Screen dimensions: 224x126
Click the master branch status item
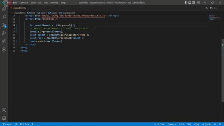pos(7,124)
